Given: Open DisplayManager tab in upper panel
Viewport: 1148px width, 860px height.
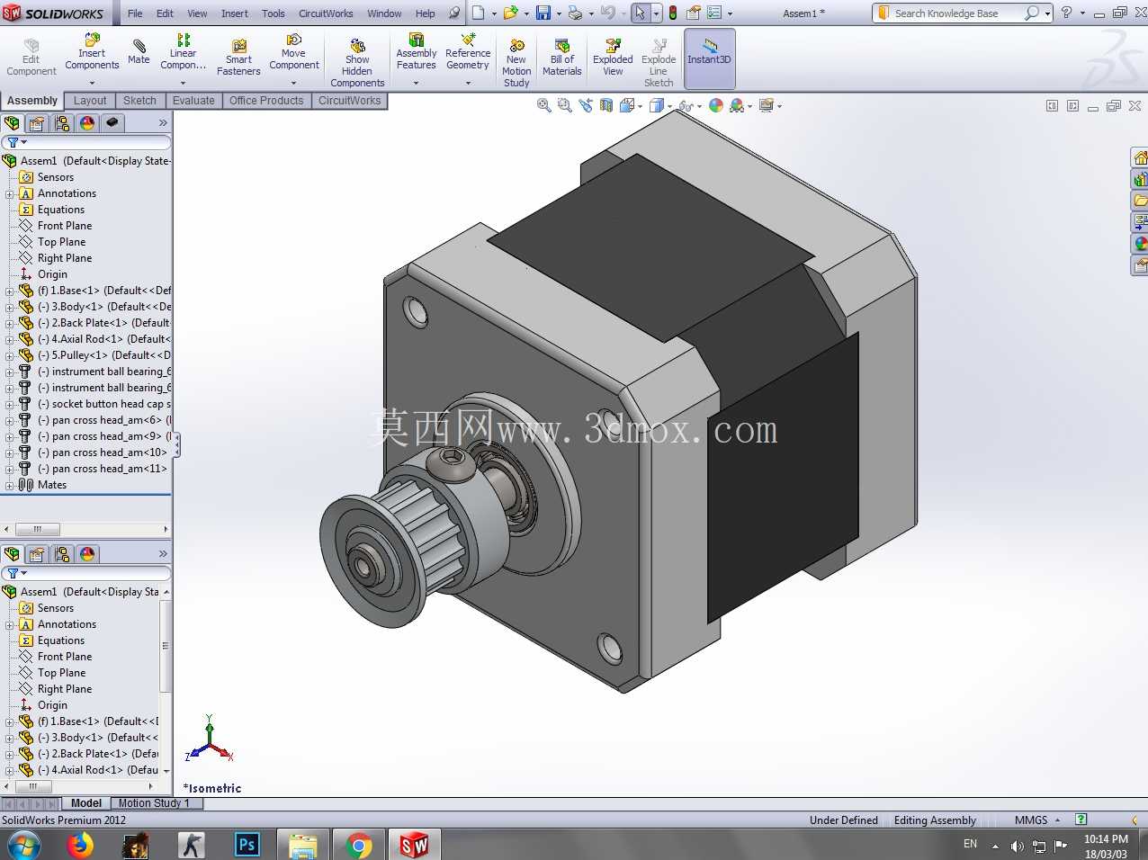Looking at the screenshot, I should tap(87, 123).
